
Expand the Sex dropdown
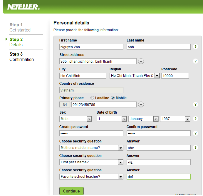(x=89, y=119)
